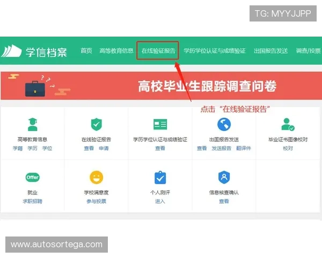Image resolution: width=322 pixels, height=258 pixels.
Task: Click 参与投票 under 学校满意度
Action: point(96,201)
